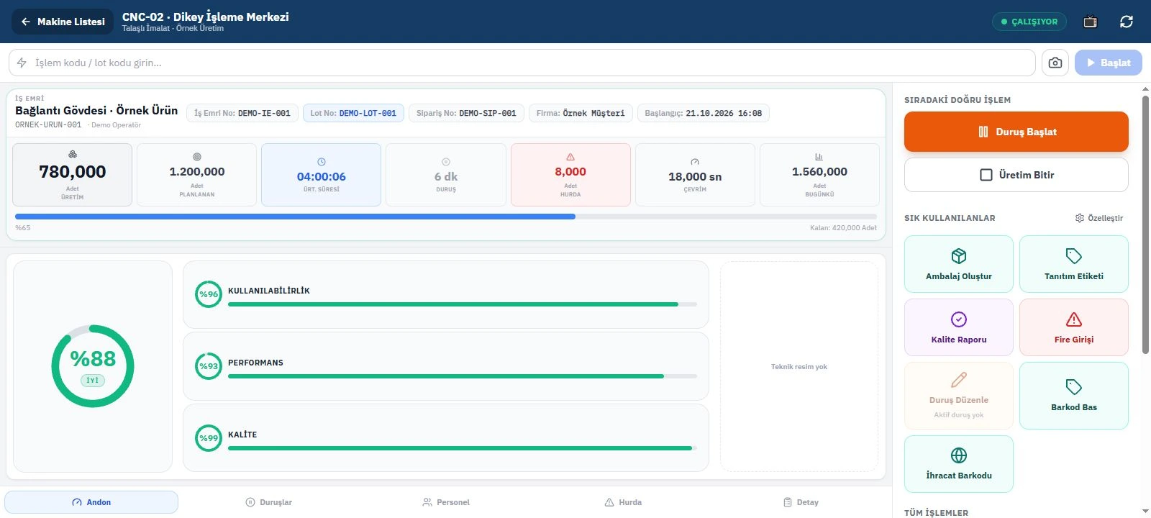Click the Firma: Örnek Müşteri chip
The image size is (1151, 518).
point(581,113)
